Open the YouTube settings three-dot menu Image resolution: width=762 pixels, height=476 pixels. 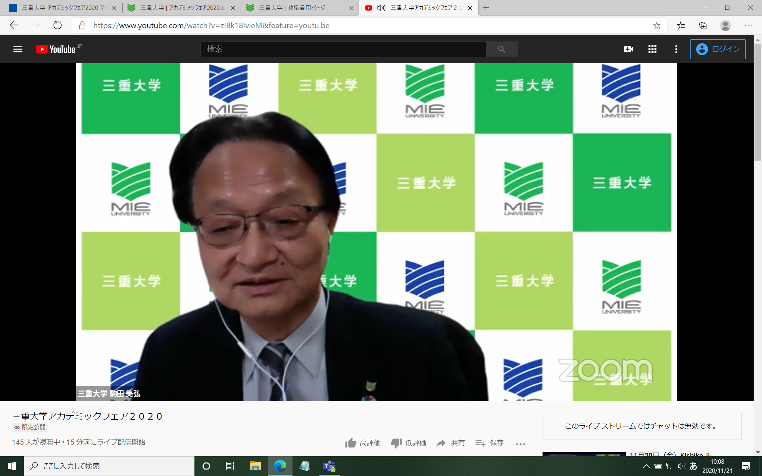coord(676,49)
